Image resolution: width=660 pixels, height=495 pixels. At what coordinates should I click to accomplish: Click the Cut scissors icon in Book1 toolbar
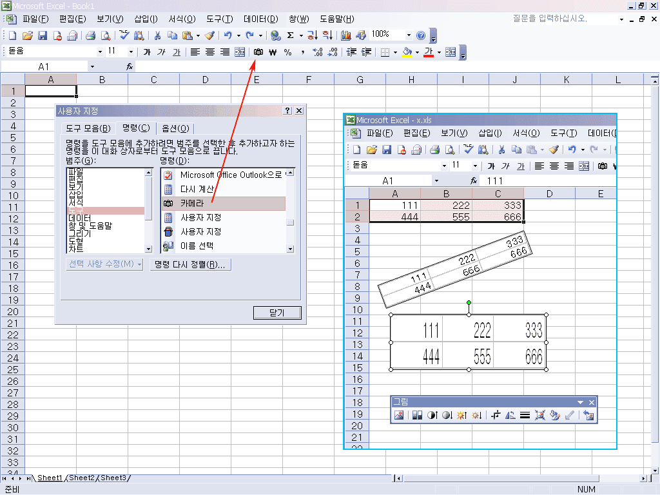157,35
